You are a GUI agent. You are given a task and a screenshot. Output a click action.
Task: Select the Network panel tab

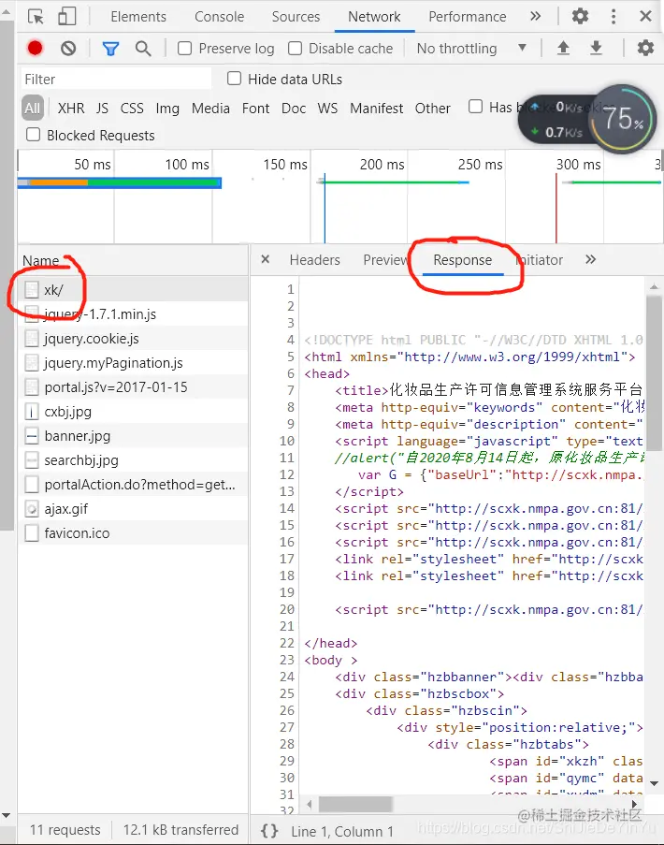(374, 17)
